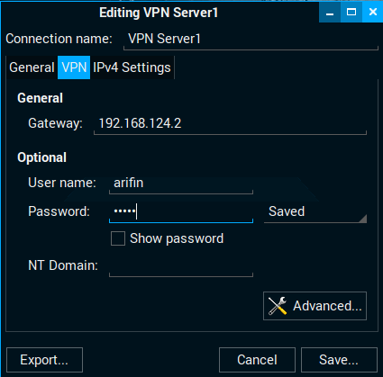
Task: Minimize the Editing VPN Server1 window
Action: click(x=330, y=12)
